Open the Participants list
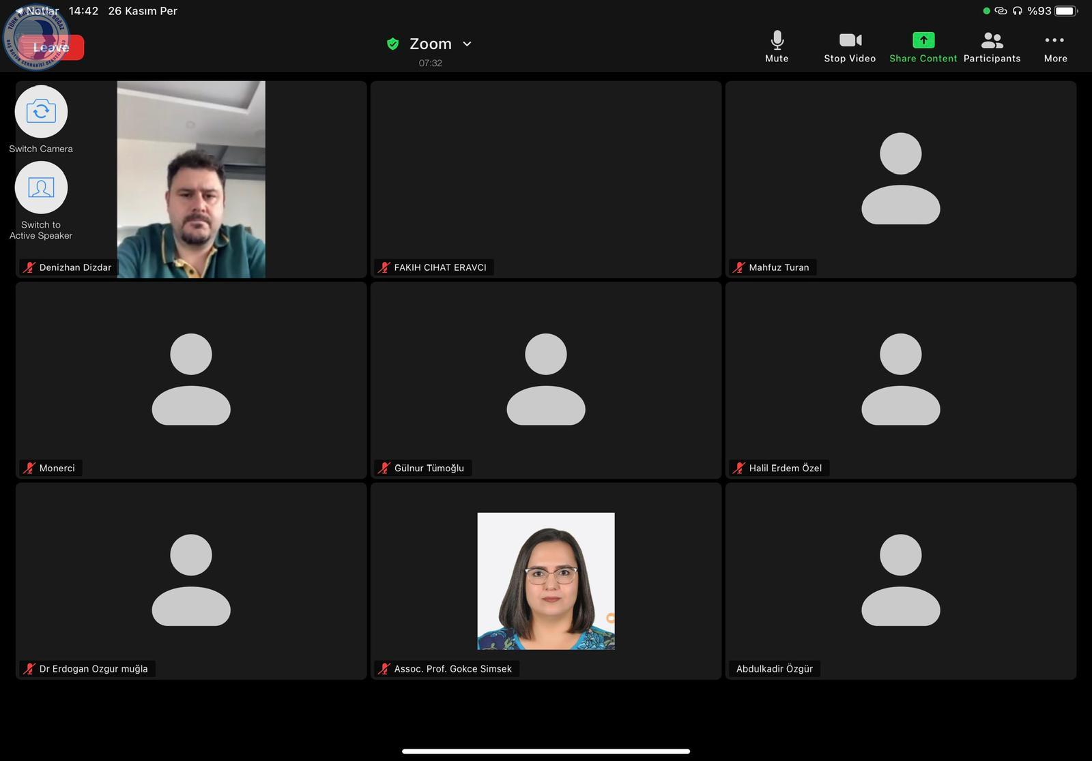Screen dimensions: 1092x761 [x=992, y=47]
